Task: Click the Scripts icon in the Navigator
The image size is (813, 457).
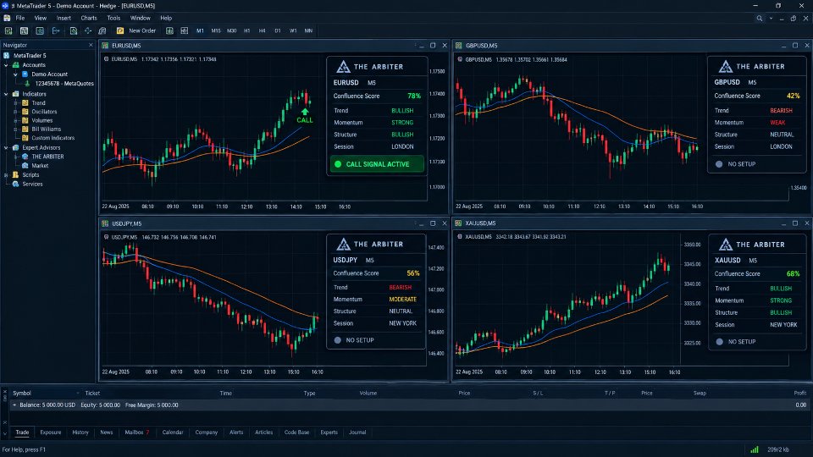Action: pyautogui.click(x=15, y=174)
